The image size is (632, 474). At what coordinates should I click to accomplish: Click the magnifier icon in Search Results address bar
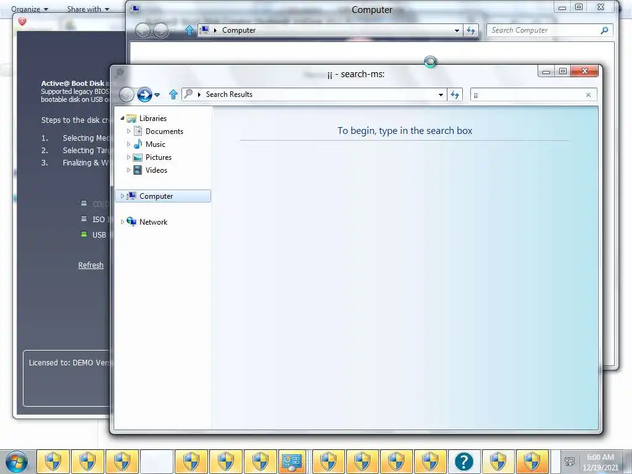pyautogui.click(x=188, y=94)
